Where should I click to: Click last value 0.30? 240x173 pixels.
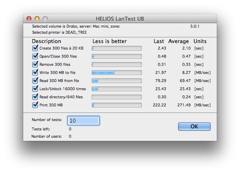point(162,97)
